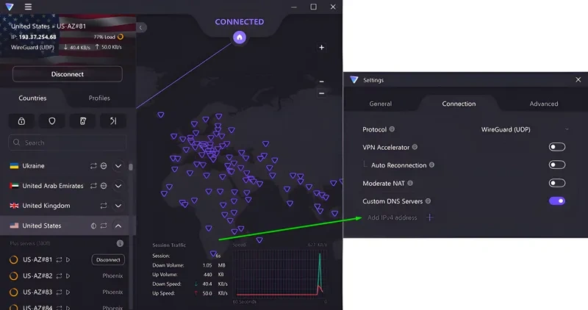Click the play icon next to US-AZ#81

coord(68,259)
